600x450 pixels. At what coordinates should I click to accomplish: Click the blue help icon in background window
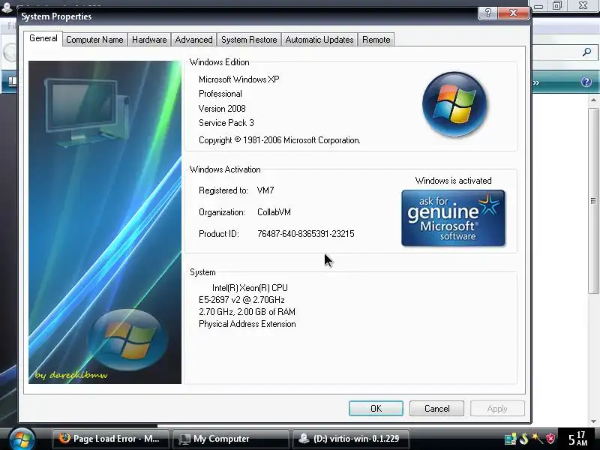tap(586, 82)
